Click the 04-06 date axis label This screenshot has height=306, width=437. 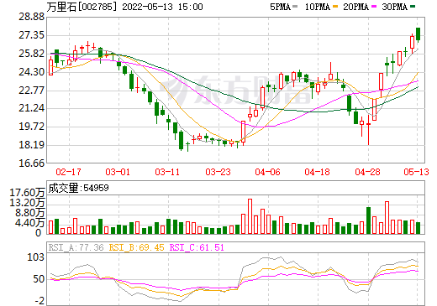click(x=267, y=172)
